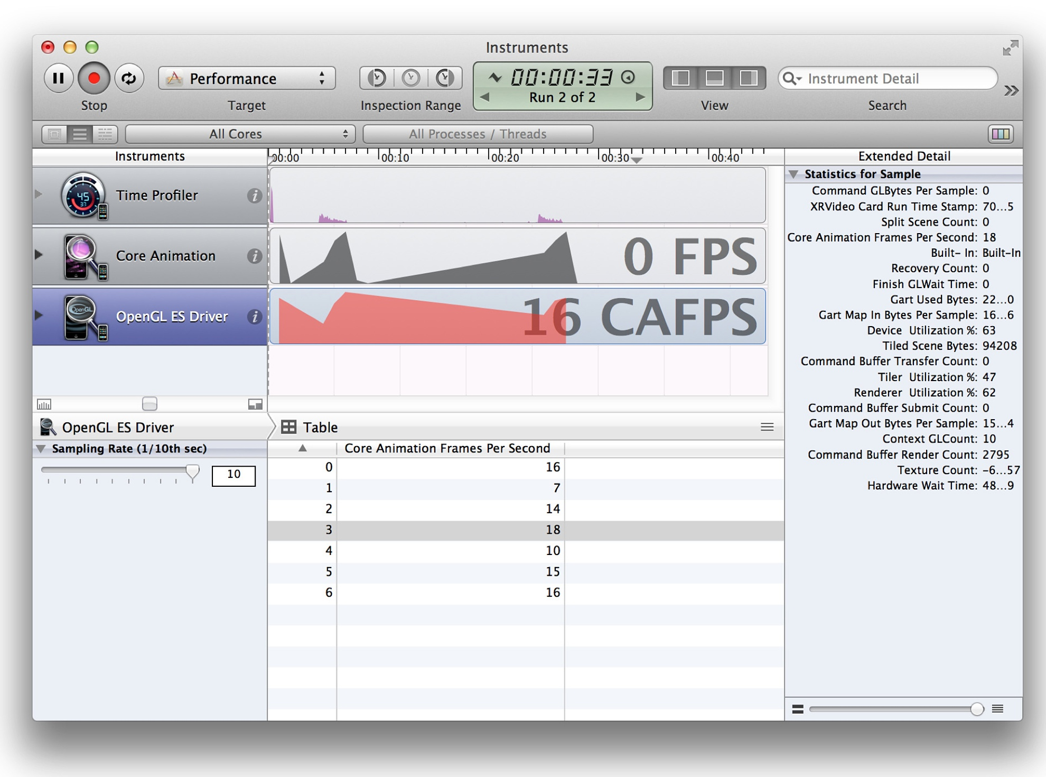Screen dimensions: 1046x777
Task: Click the loop/restart circular arrow button
Action: coord(129,78)
